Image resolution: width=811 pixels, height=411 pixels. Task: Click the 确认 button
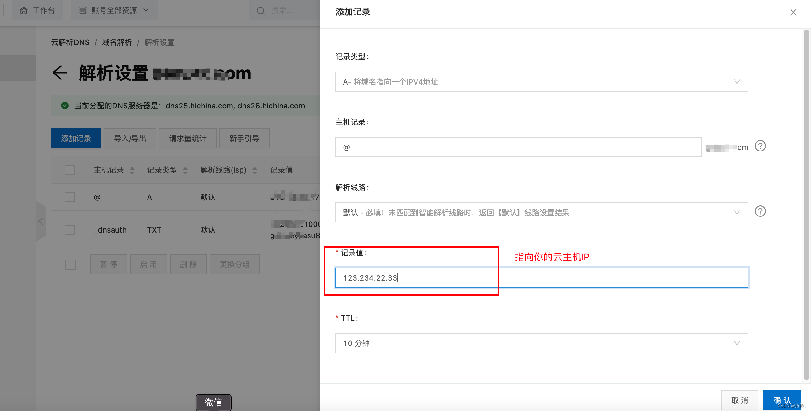[x=782, y=400]
